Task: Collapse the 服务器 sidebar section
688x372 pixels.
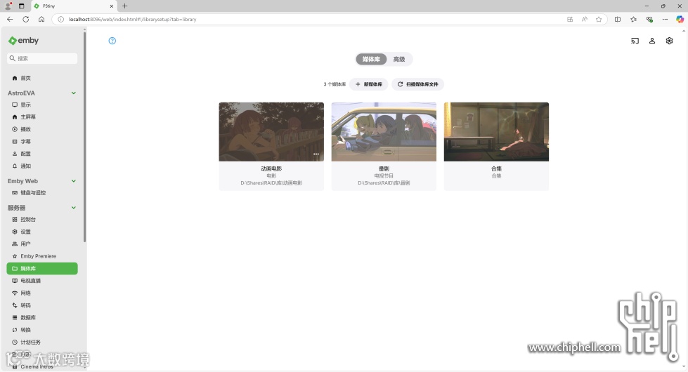Action: click(74, 208)
